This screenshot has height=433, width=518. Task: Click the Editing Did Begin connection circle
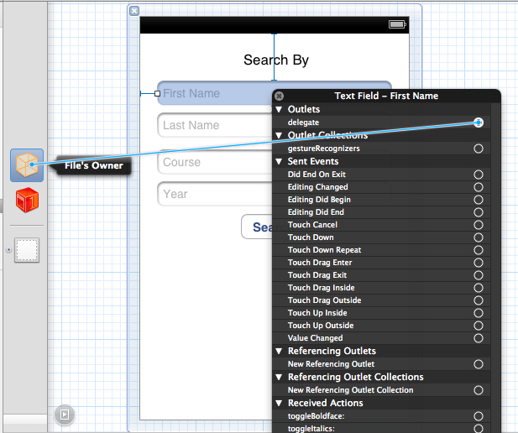[x=479, y=200]
